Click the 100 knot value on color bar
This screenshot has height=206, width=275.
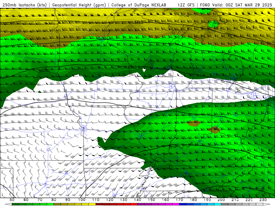[x=82, y=200]
